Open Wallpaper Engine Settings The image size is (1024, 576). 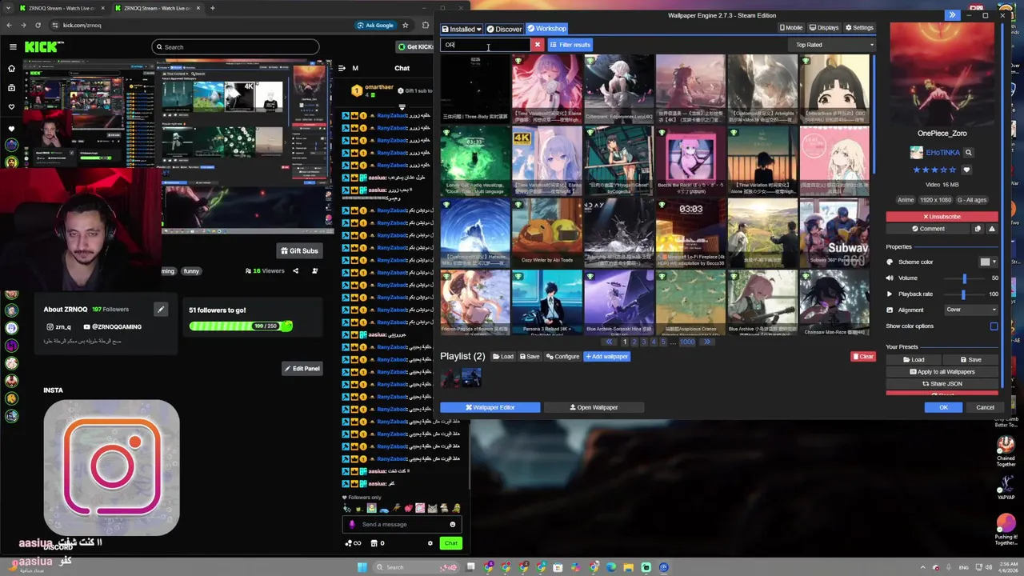pyautogui.click(x=859, y=28)
